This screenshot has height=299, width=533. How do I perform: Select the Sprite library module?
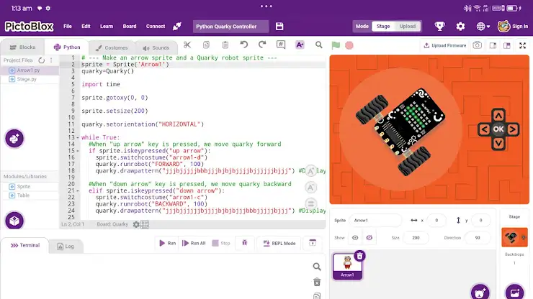coord(24,186)
